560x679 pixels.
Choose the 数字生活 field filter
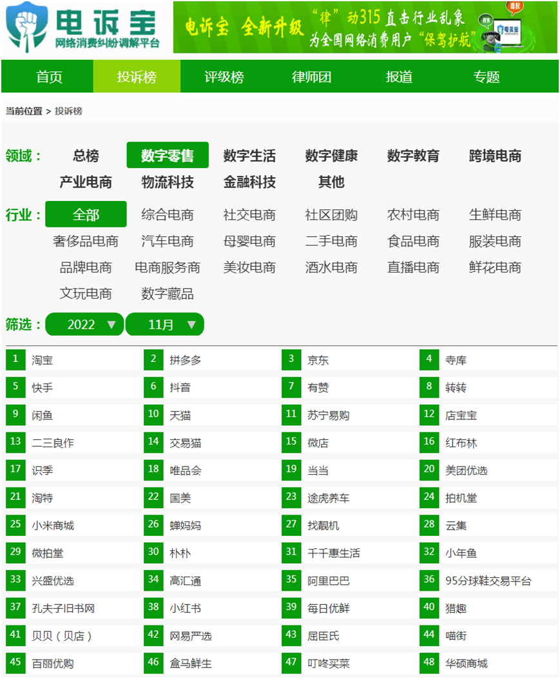(249, 155)
